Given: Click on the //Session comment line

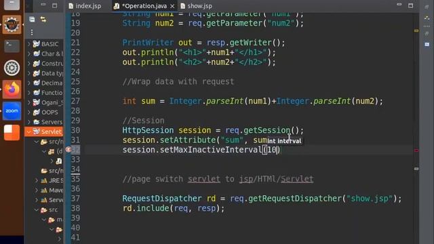Looking at the screenshot, I should [143, 121].
